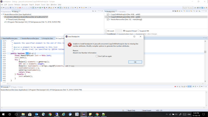Click Collapse All in Breakpoints view
The height and width of the screenshot is (117, 208).
tap(189, 11)
